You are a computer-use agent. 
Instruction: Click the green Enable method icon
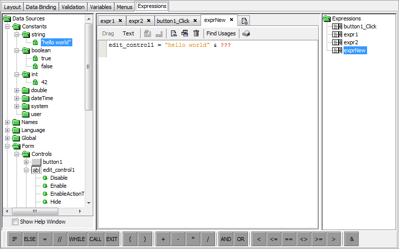pos(45,186)
